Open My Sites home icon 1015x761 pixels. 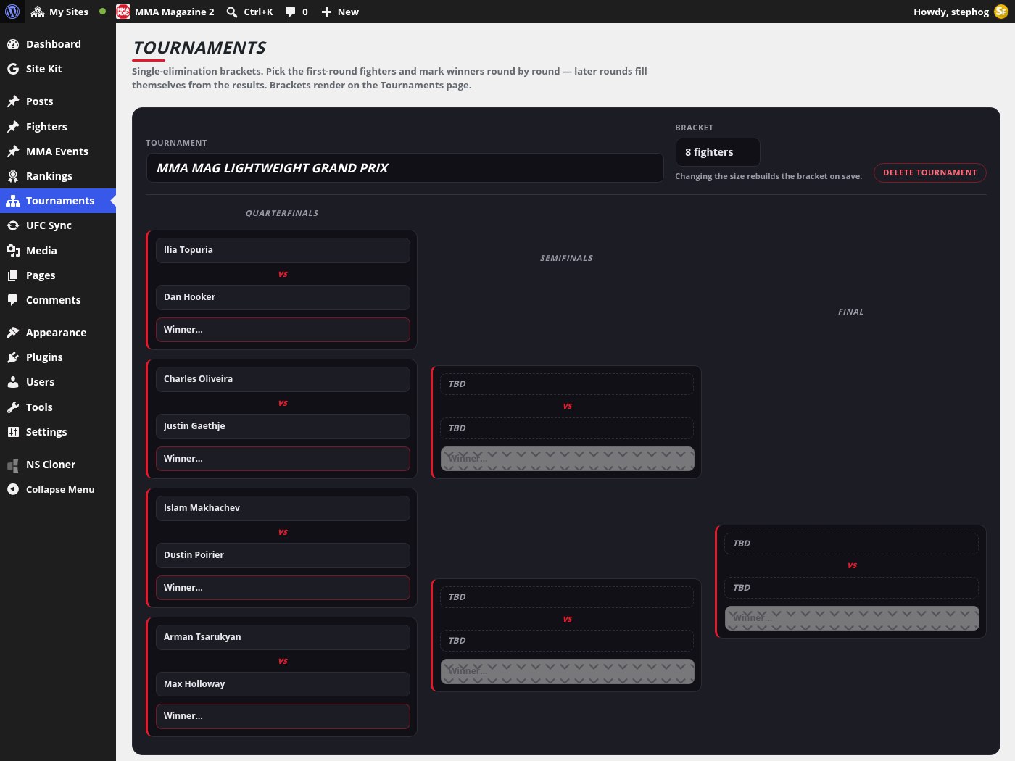click(38, 12)
